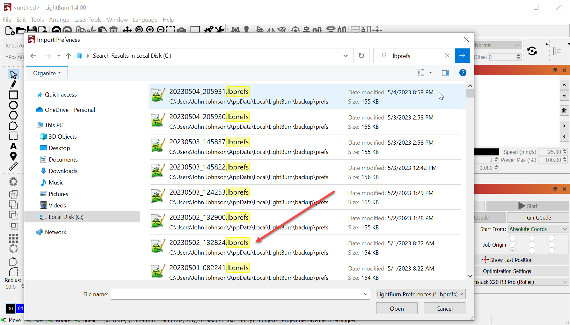Open Device Settings wrench icon
The height and width of the screenshot is (325, 570).
point(220,30)
